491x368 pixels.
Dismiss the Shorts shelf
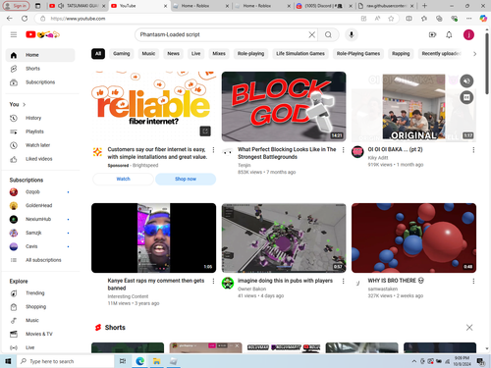tap(469, 328)
